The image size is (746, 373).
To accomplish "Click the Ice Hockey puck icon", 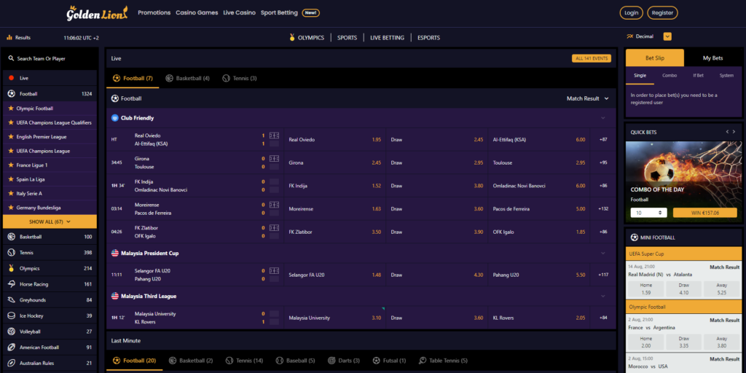I will 12,315.
